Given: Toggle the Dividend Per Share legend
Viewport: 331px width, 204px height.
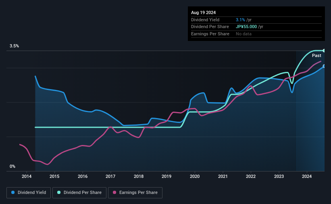Looking at the screenshot, I should 79,193.
